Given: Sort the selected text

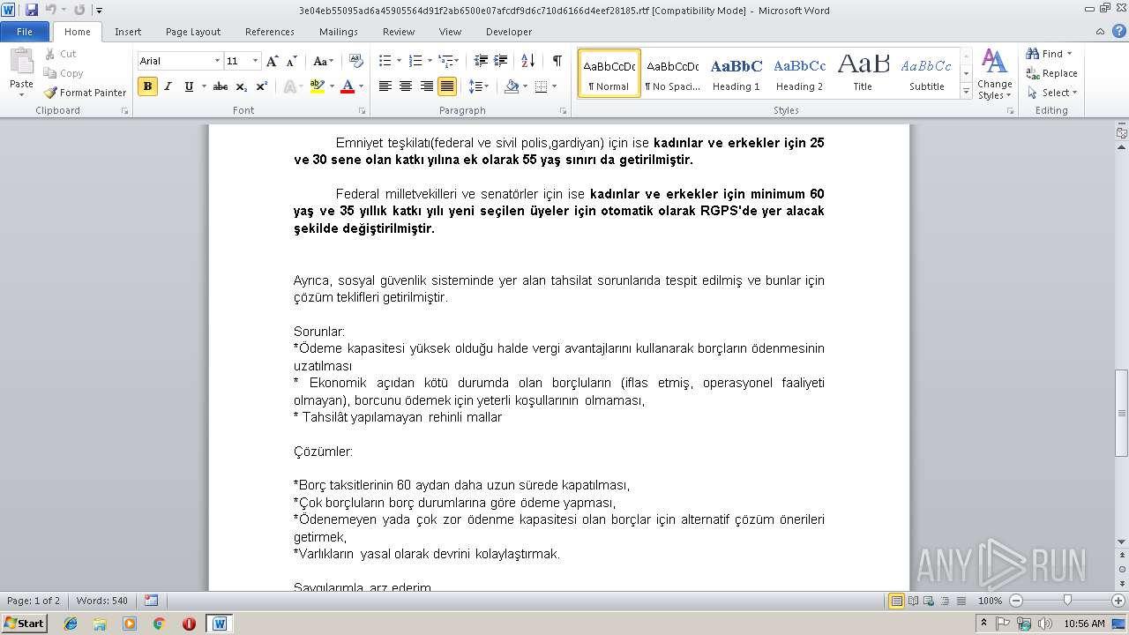Looking at the screenshot, I should tap(528, 61).
